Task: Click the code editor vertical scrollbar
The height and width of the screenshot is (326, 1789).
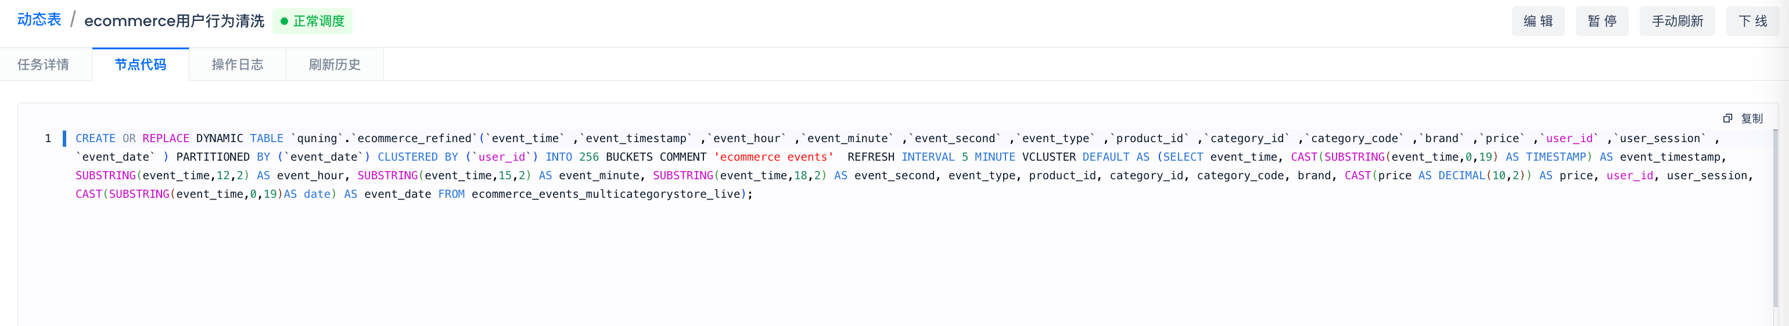Action: 1775,215
